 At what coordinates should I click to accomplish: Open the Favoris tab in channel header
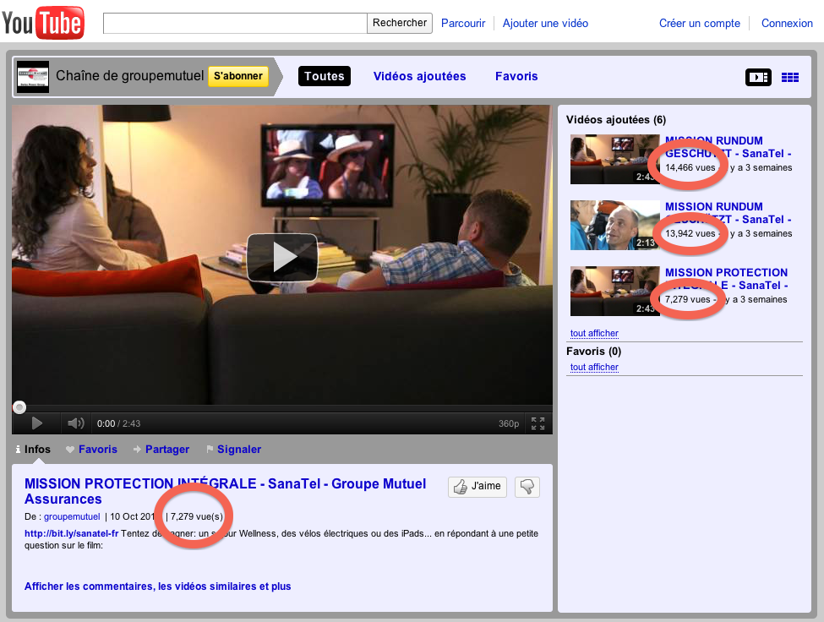(516, 76)
